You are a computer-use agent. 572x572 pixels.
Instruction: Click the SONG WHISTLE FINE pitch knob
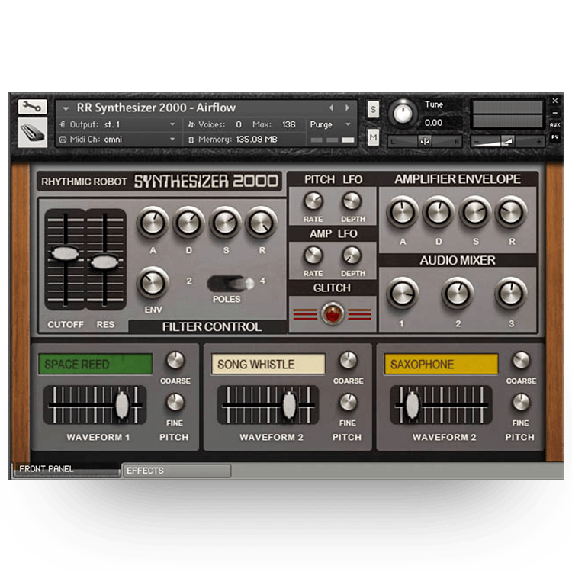349,403
